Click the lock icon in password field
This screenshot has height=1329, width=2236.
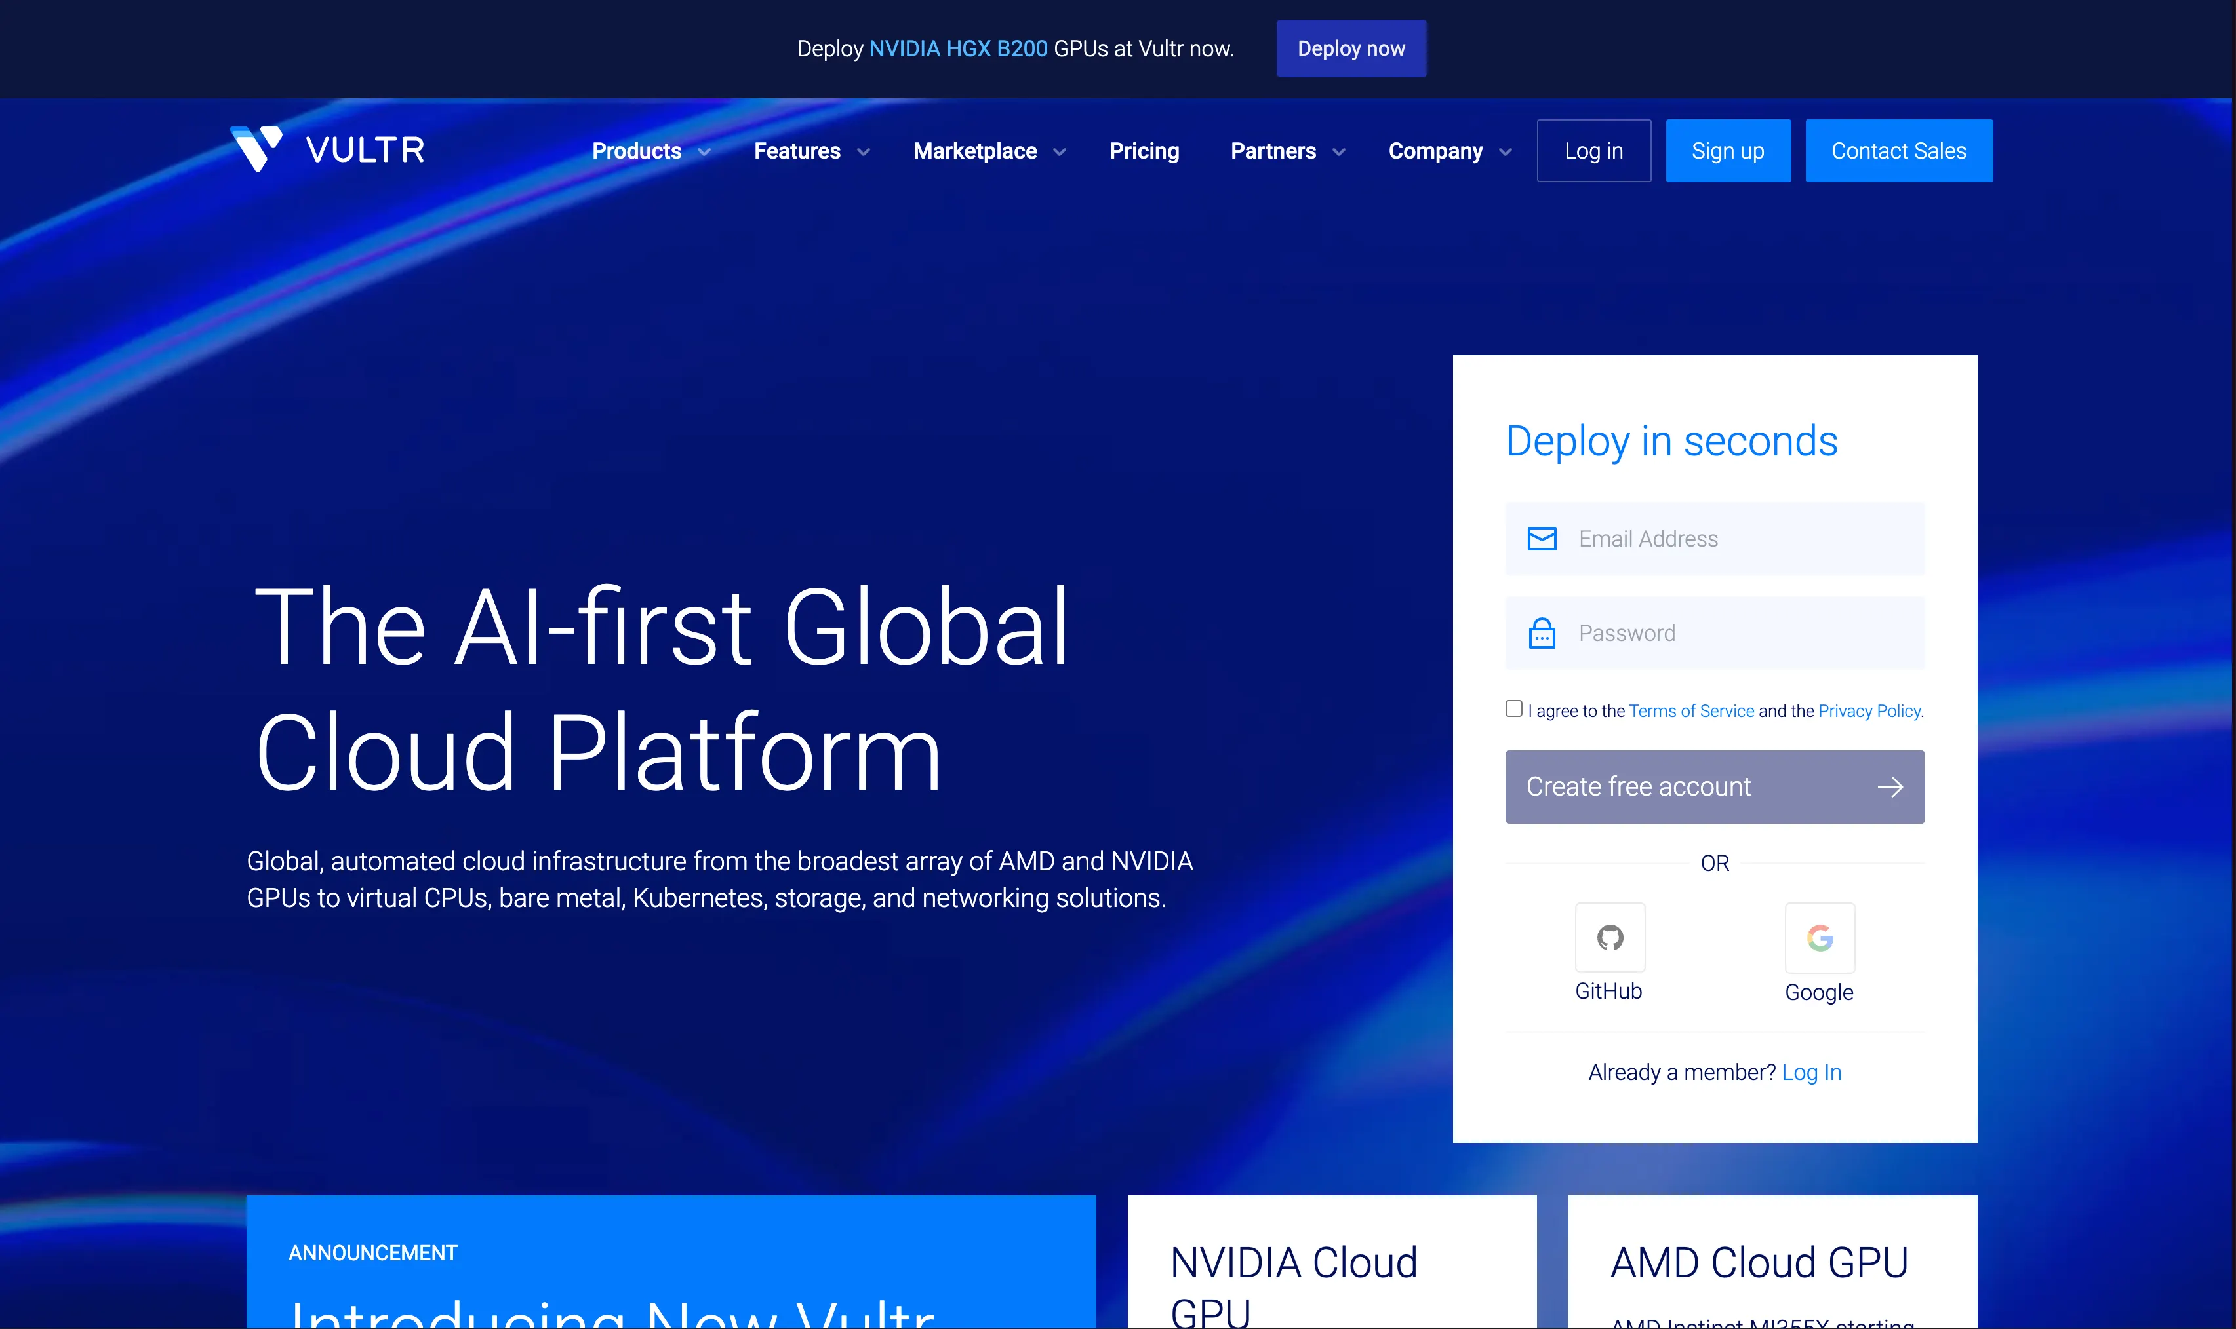[1542, 633]
